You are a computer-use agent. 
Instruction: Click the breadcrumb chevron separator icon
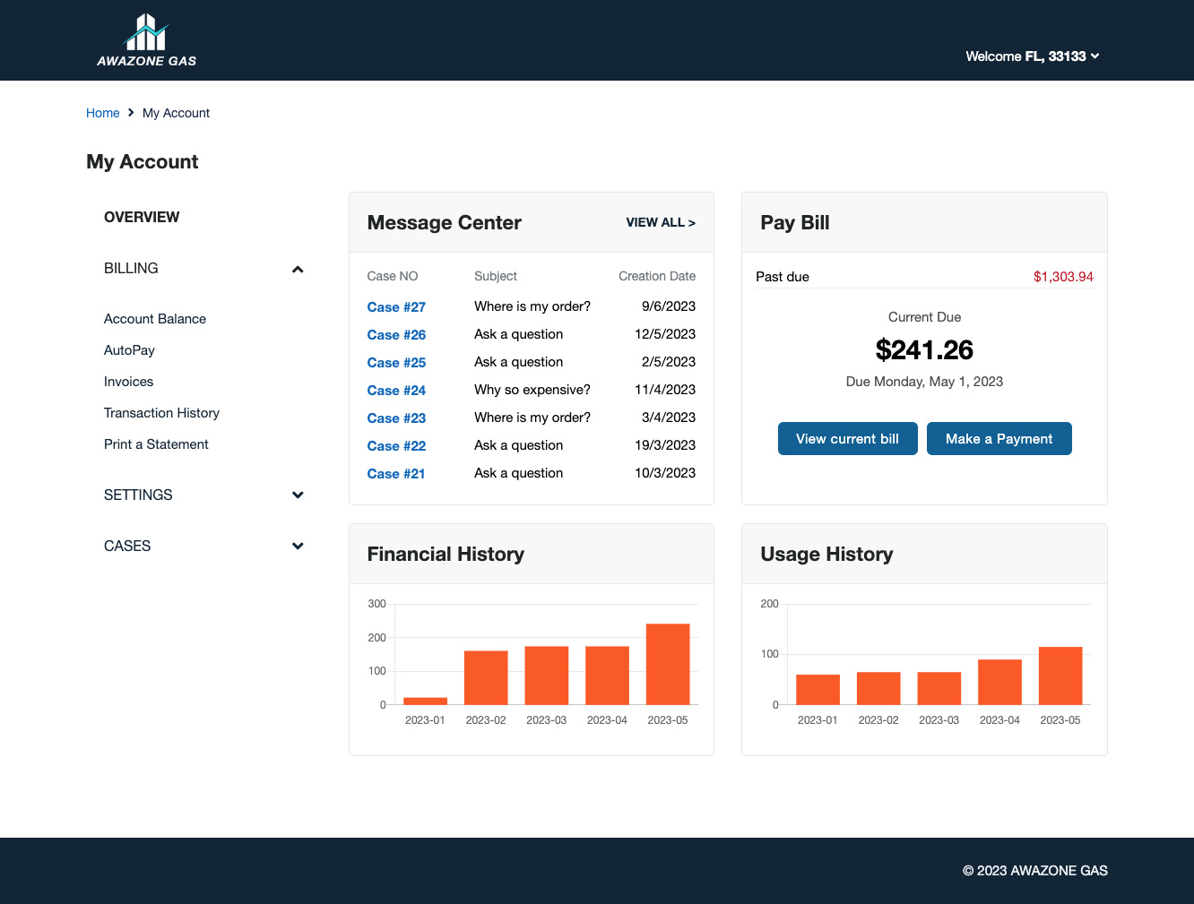point(131,113)
